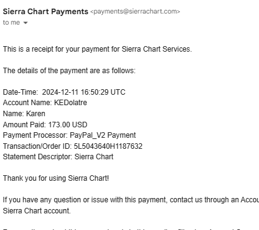The height and width of the screenshot is (230, 259).
Task: Click the 'to me' recipient text
Action: click(12, 22)
